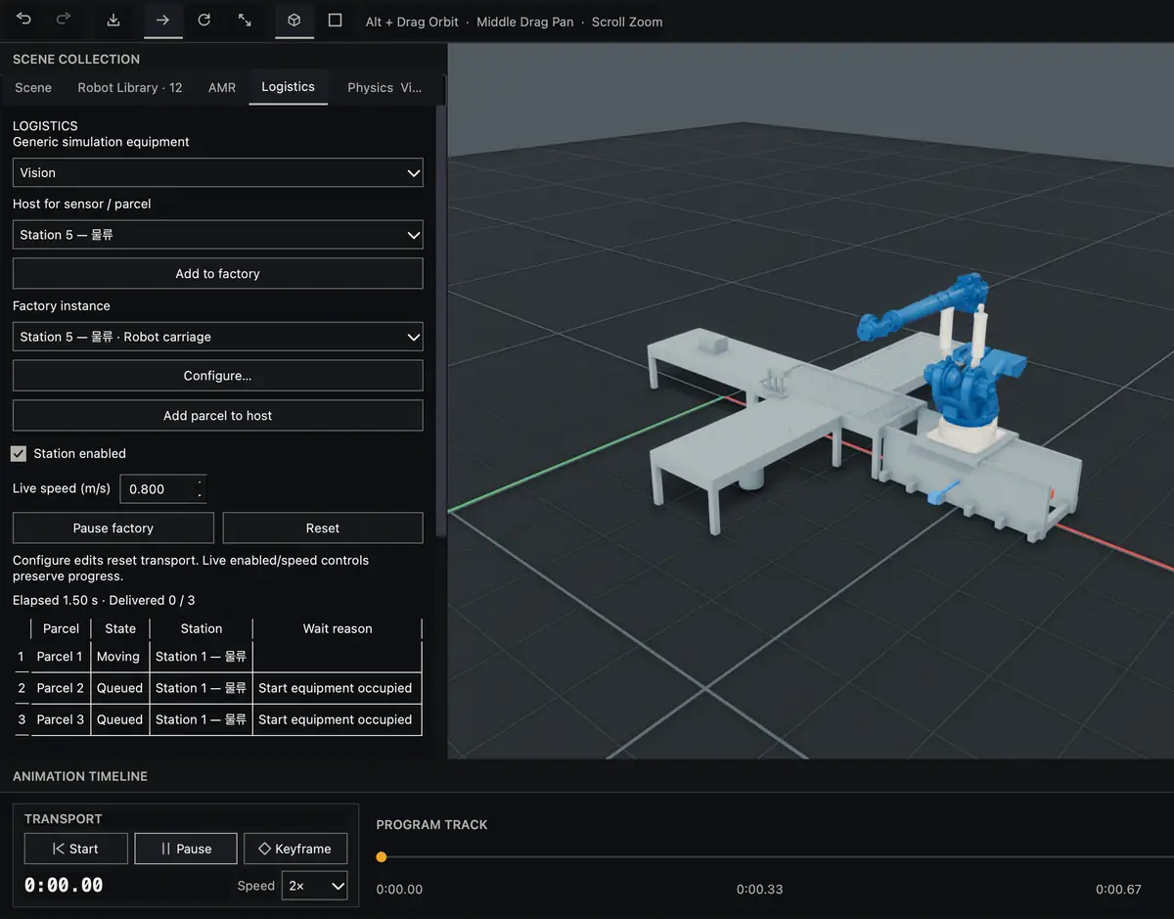Uncheck the Station enabled checkbox

19,454
